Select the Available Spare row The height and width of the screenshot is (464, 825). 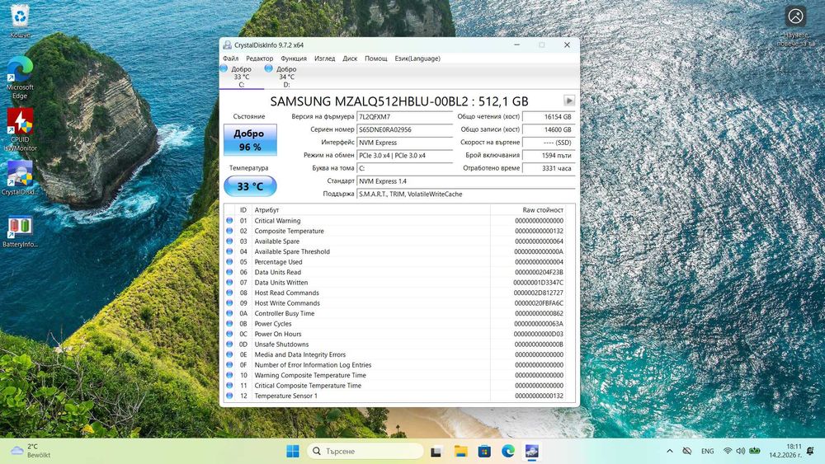point(395,241)
